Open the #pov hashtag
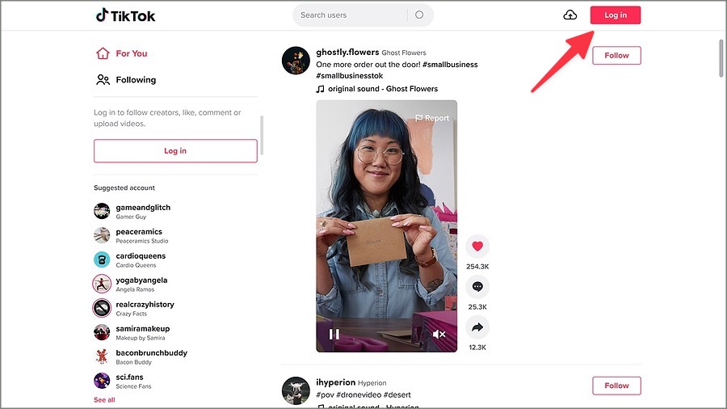The image size is (727, 409). (325, 395)
